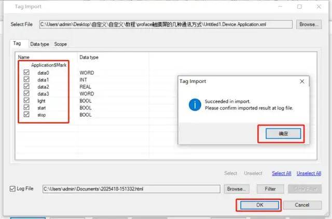
Task: Close the Tag Import success popup
Action: click(302, 81)
